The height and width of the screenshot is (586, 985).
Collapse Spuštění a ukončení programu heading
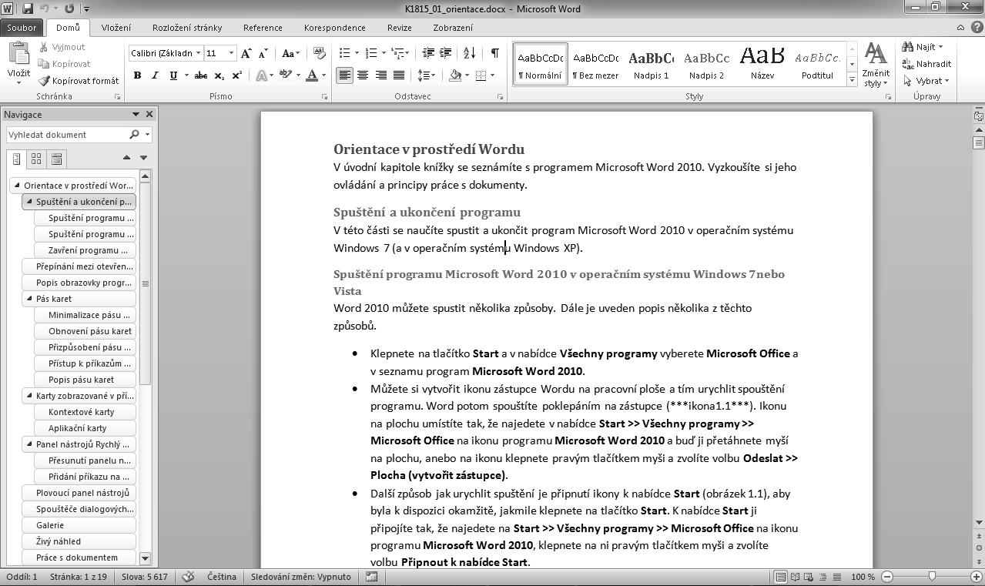[x=29, y=202]
